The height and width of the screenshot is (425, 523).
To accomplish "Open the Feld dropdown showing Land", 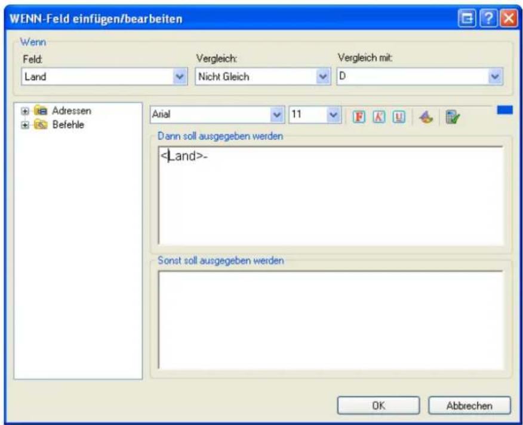I will (x=180, y=77).
